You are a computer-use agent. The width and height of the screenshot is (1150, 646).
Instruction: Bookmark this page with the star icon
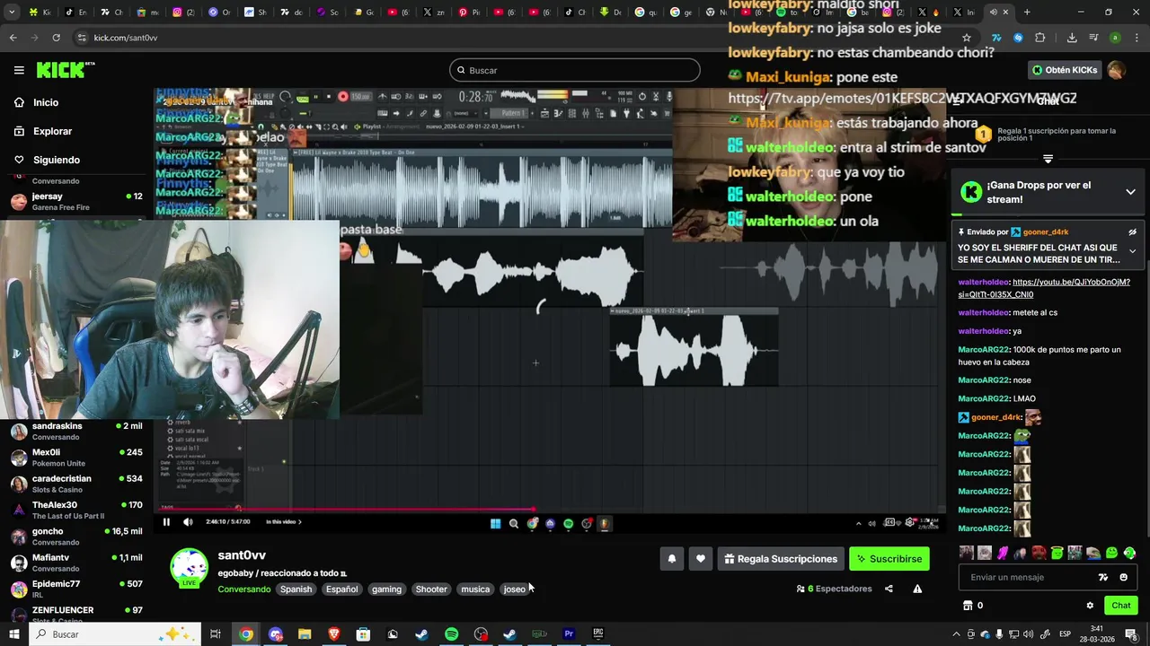(x=967, y=38)
